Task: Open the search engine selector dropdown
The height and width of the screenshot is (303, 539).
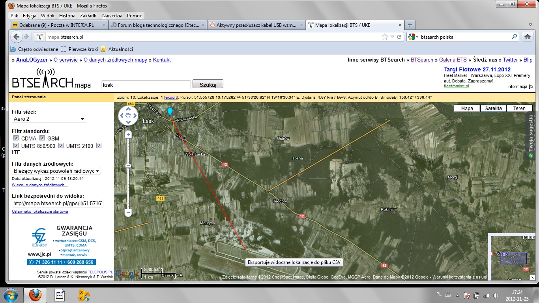Action: (x=413, y=37)
